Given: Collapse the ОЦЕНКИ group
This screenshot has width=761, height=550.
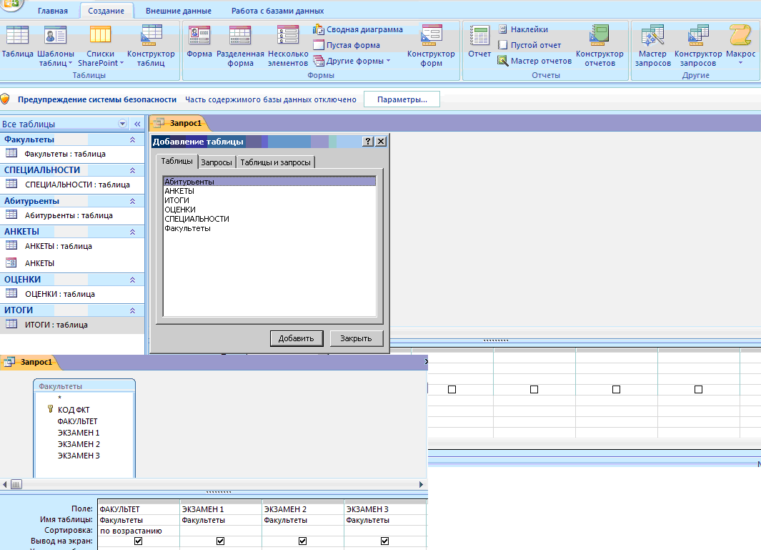Looking at the screenshot, I should (132, 280).
